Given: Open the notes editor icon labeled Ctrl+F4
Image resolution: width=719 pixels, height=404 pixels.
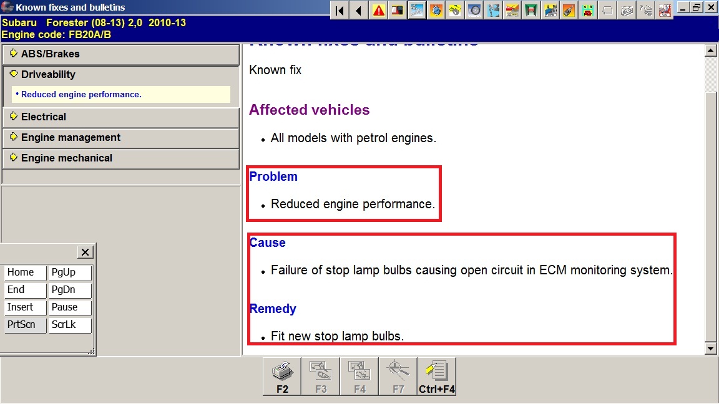Looking at the screenshot, I should click(437, 376).
